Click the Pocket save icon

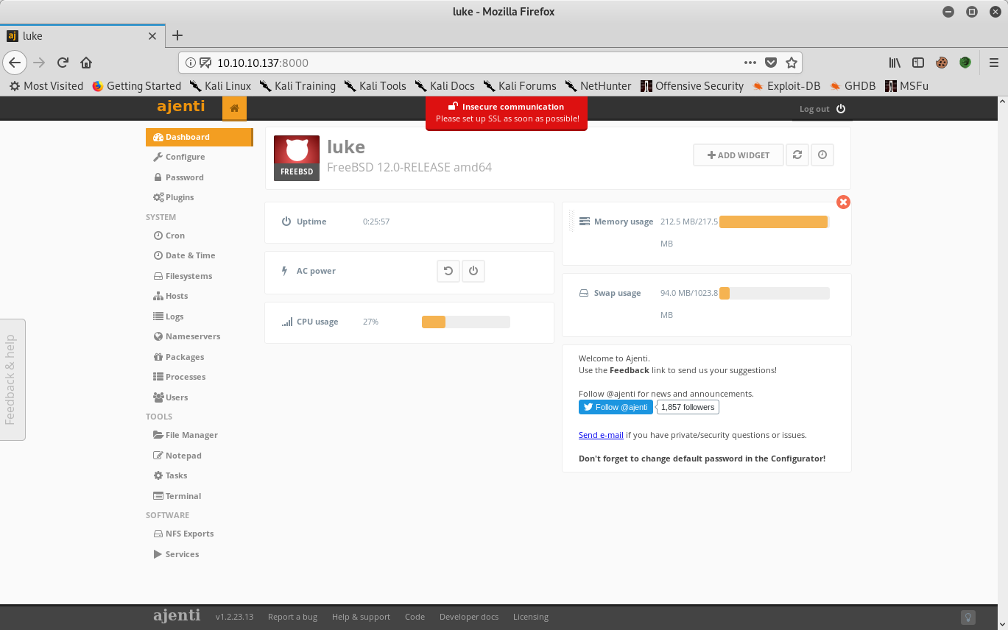[771, 63]
